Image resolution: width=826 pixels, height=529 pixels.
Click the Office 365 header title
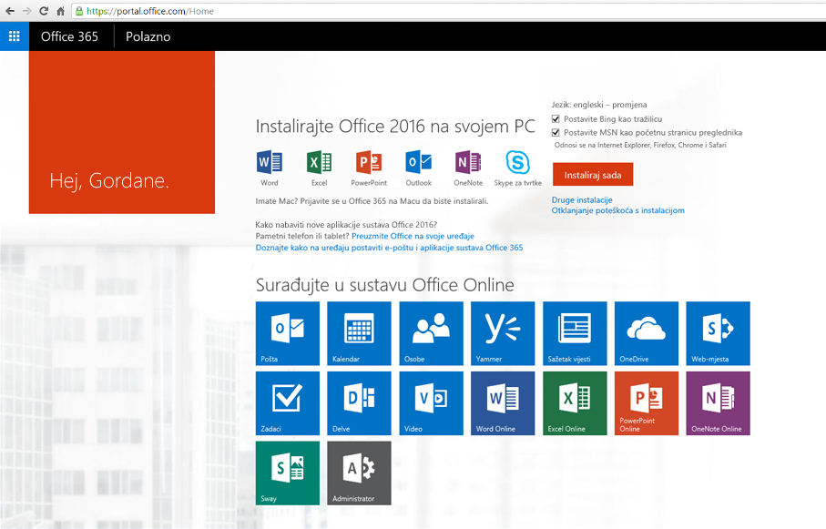point(69,36)
